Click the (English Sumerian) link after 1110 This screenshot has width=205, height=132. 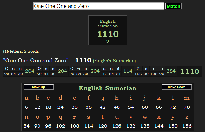[x=114, y=61]
